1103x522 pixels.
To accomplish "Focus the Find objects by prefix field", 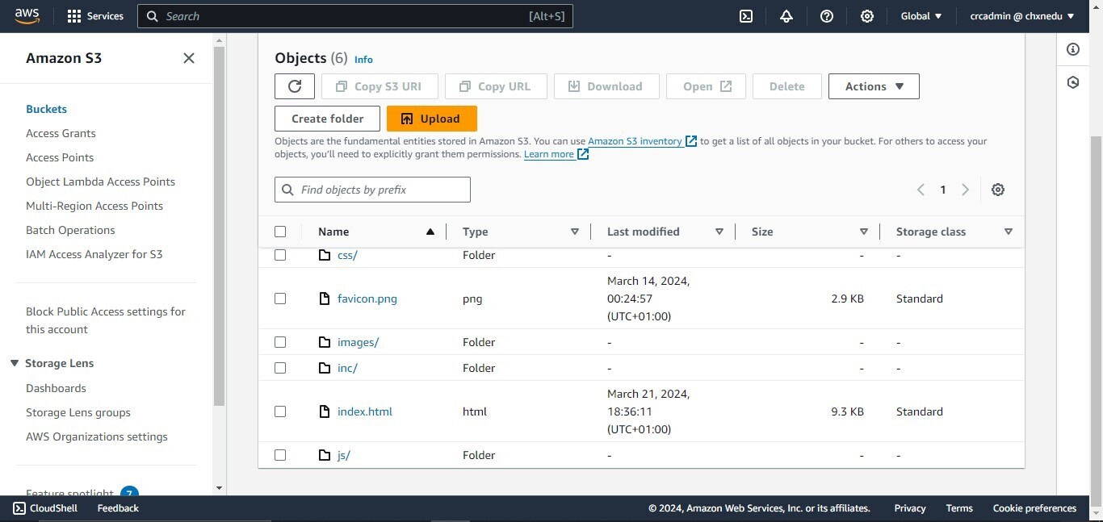I will 380,190.
